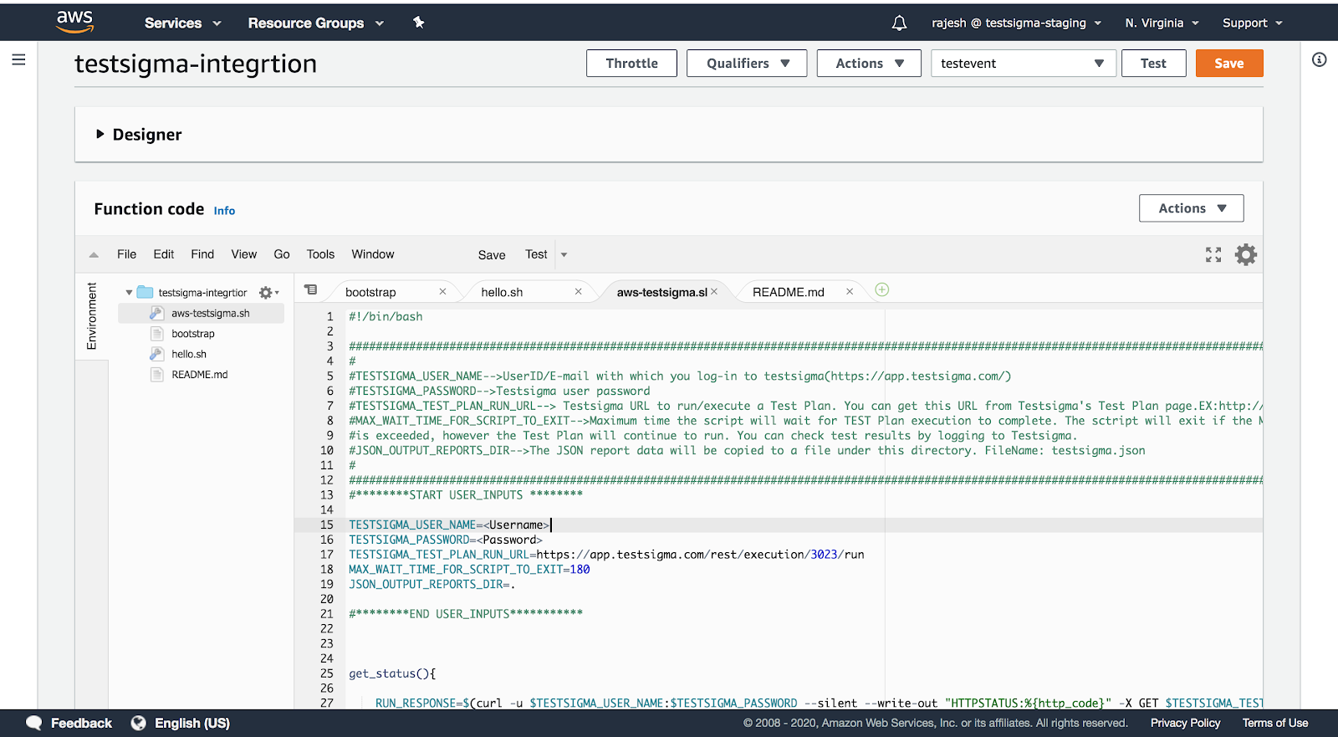Open the folder settings gear in file tree
The image size is (1338, 737).
[x=268, y=293]
